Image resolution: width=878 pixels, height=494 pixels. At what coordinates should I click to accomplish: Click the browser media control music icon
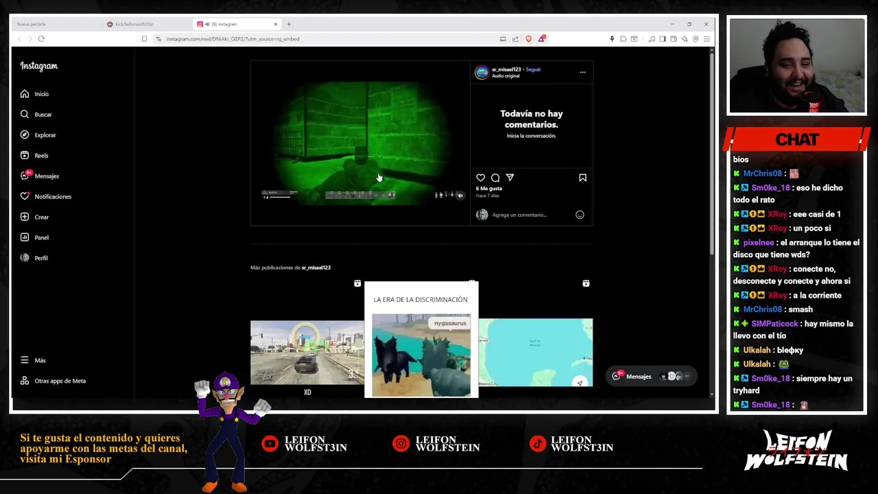(x=652, y=39)
